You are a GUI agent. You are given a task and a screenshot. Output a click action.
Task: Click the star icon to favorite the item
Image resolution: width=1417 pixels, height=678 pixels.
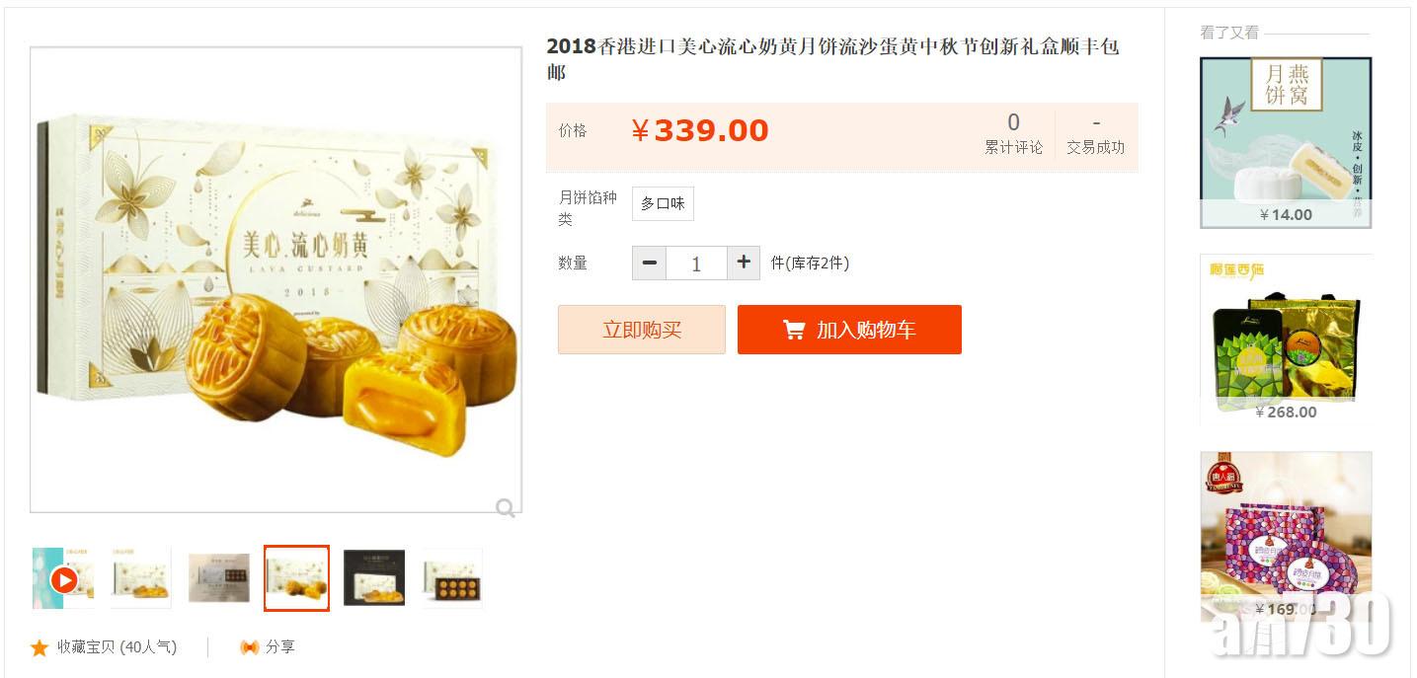pos(39,647)
